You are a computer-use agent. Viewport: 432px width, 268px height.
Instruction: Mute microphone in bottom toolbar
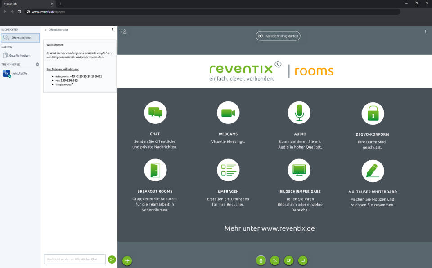261,260
